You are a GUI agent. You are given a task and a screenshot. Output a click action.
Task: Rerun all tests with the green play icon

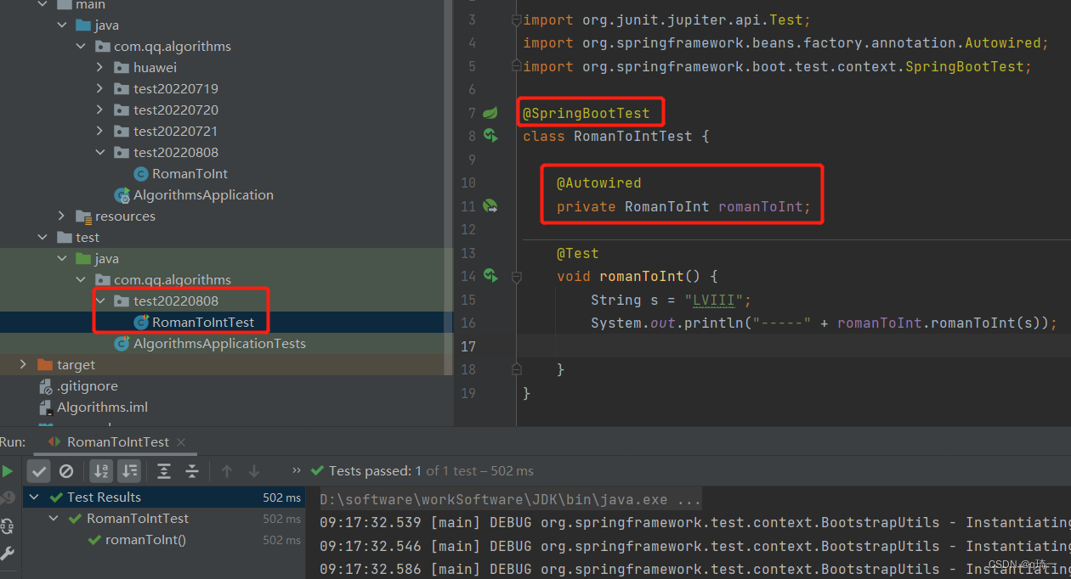coord(8,470)
